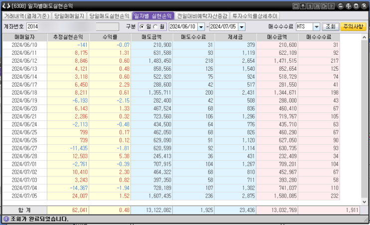Click return rate 2.29 on 2024/06/17
The height and width of the screenshot is (225, 370).
[124, 85]
